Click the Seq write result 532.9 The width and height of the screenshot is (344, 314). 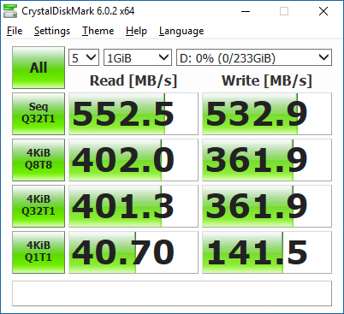[267, 114]
